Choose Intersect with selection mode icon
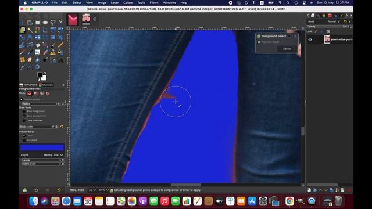Screen dimensions: 372x209 48,93
